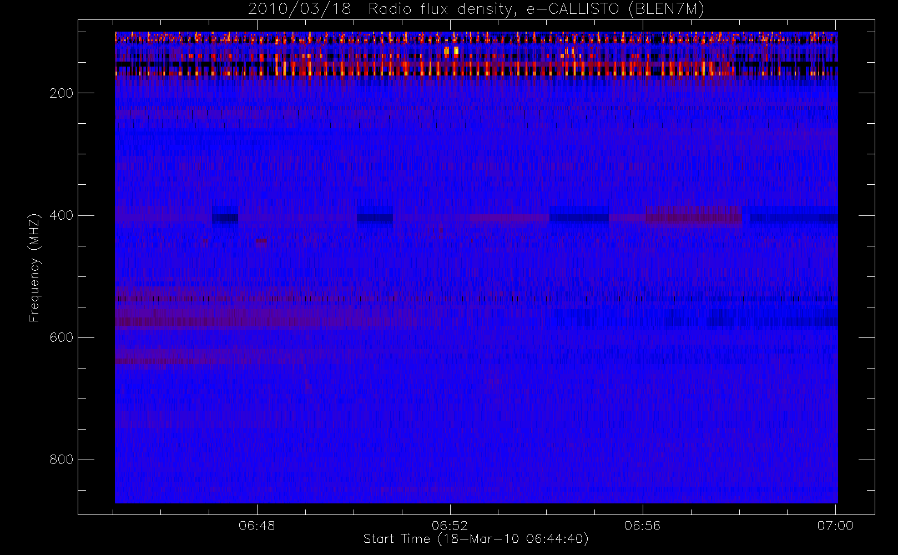Click the '07:00' time tick label

click(x=835, y=526)
